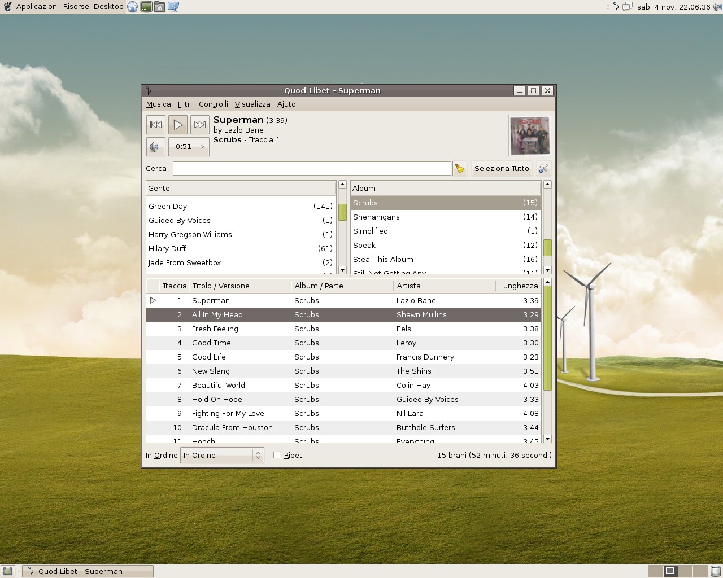Image resolution: width=723 pixels, height=578 pixels.
Task: Select Harry Gregson-Williams in Gente list
Action: pos(241,235)
